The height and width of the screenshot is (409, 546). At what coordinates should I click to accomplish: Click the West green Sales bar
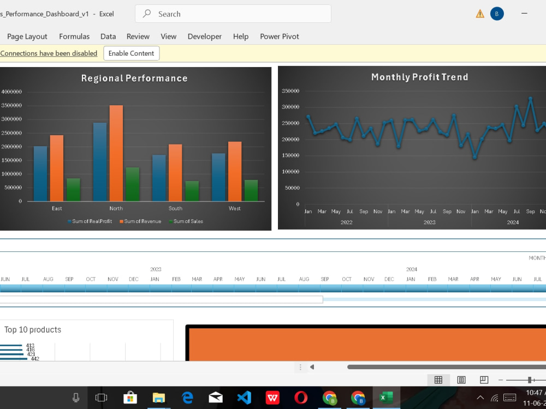tap(251, 190)
